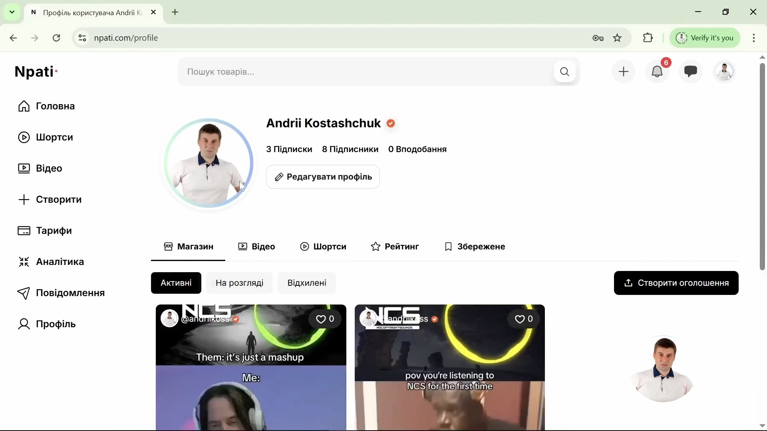This screenshot has width=767, height=431.
Task: Open Тарифи in the sidebar
Action: coord(45,231)
